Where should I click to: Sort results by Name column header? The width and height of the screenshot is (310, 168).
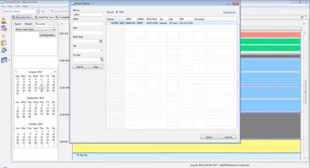[115, 19]
